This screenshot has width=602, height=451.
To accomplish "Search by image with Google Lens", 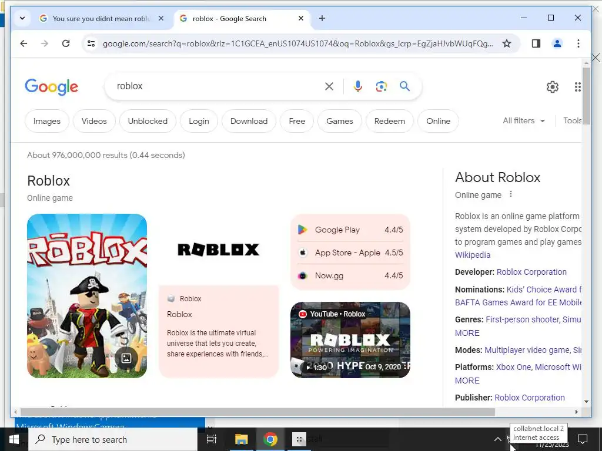I will [381, 86].
